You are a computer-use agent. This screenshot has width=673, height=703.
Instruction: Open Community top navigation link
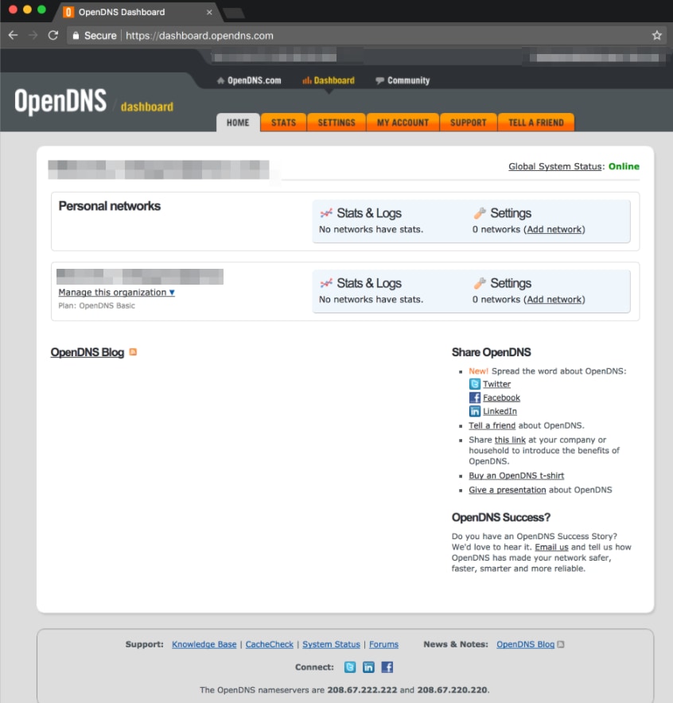(403, 80)
